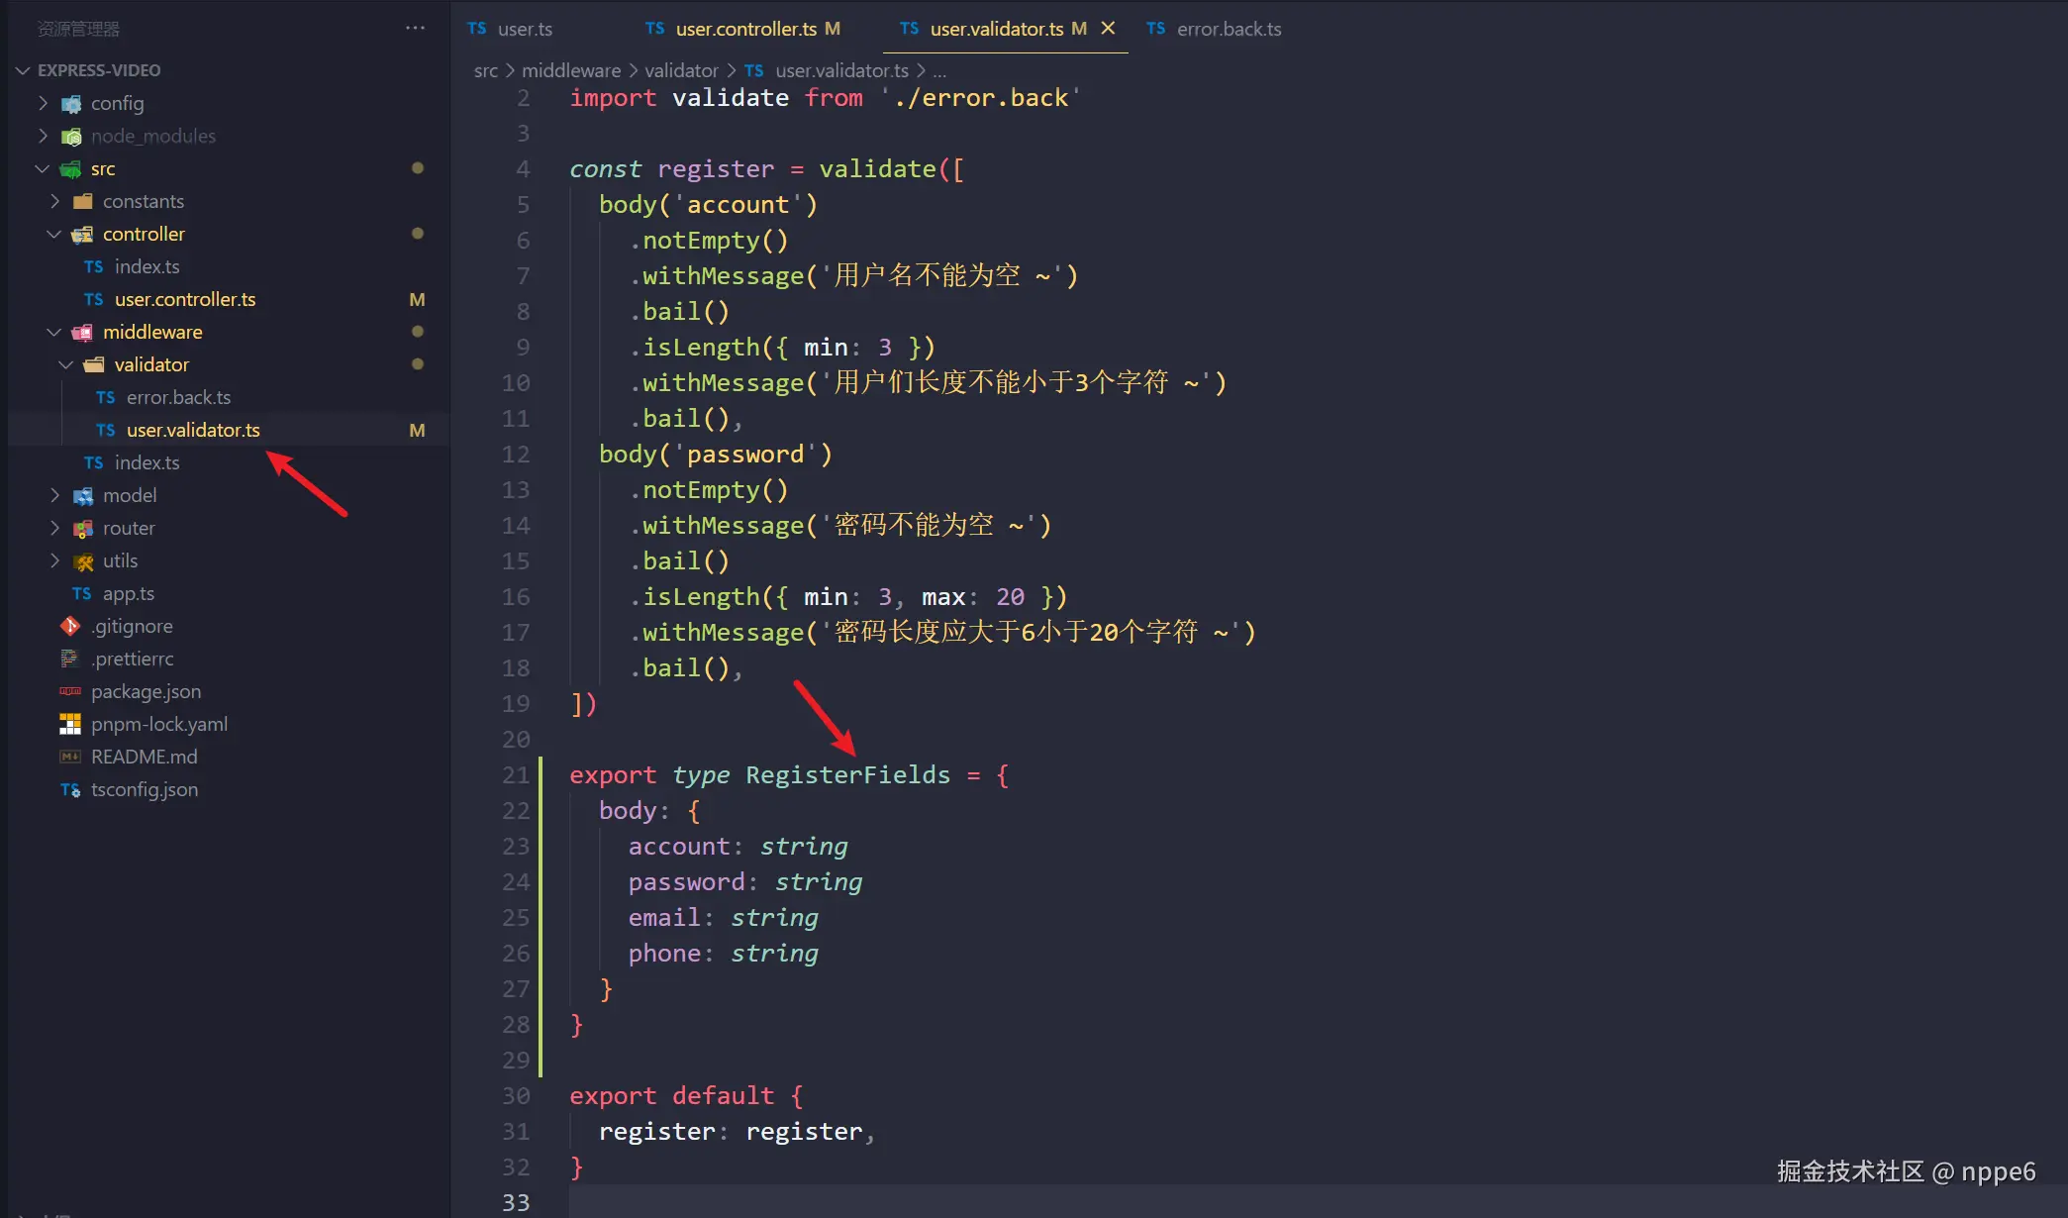This screenshot has width=2068, height=1218.
Task: Close the user.validator.ts tab
Action: [x=1108, y=28]
